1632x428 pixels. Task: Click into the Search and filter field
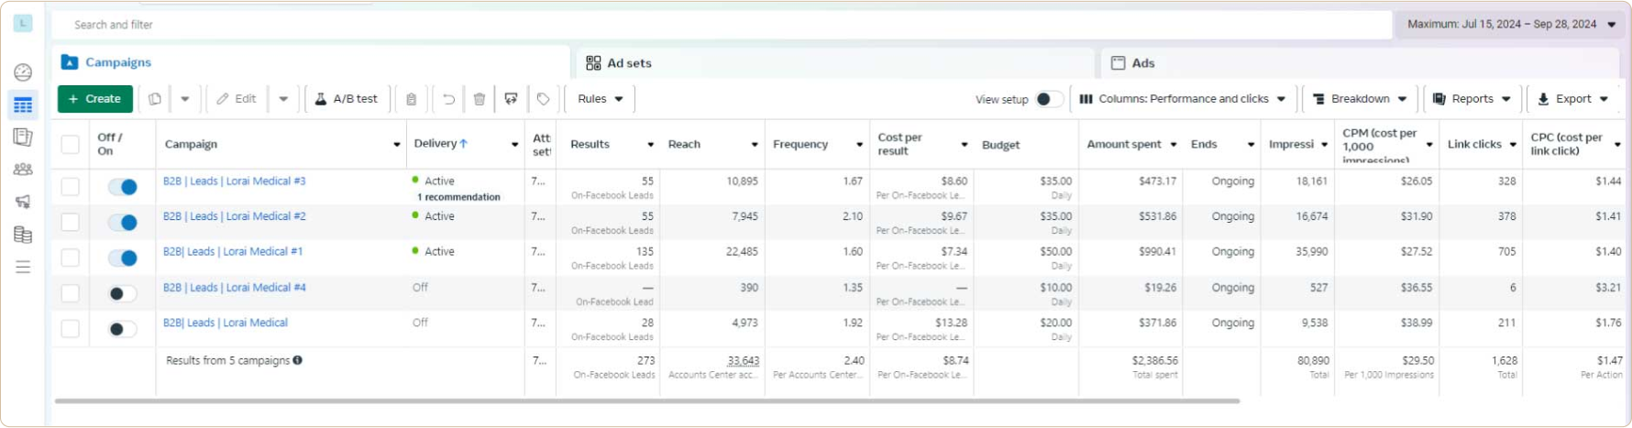tap(722, 25)
